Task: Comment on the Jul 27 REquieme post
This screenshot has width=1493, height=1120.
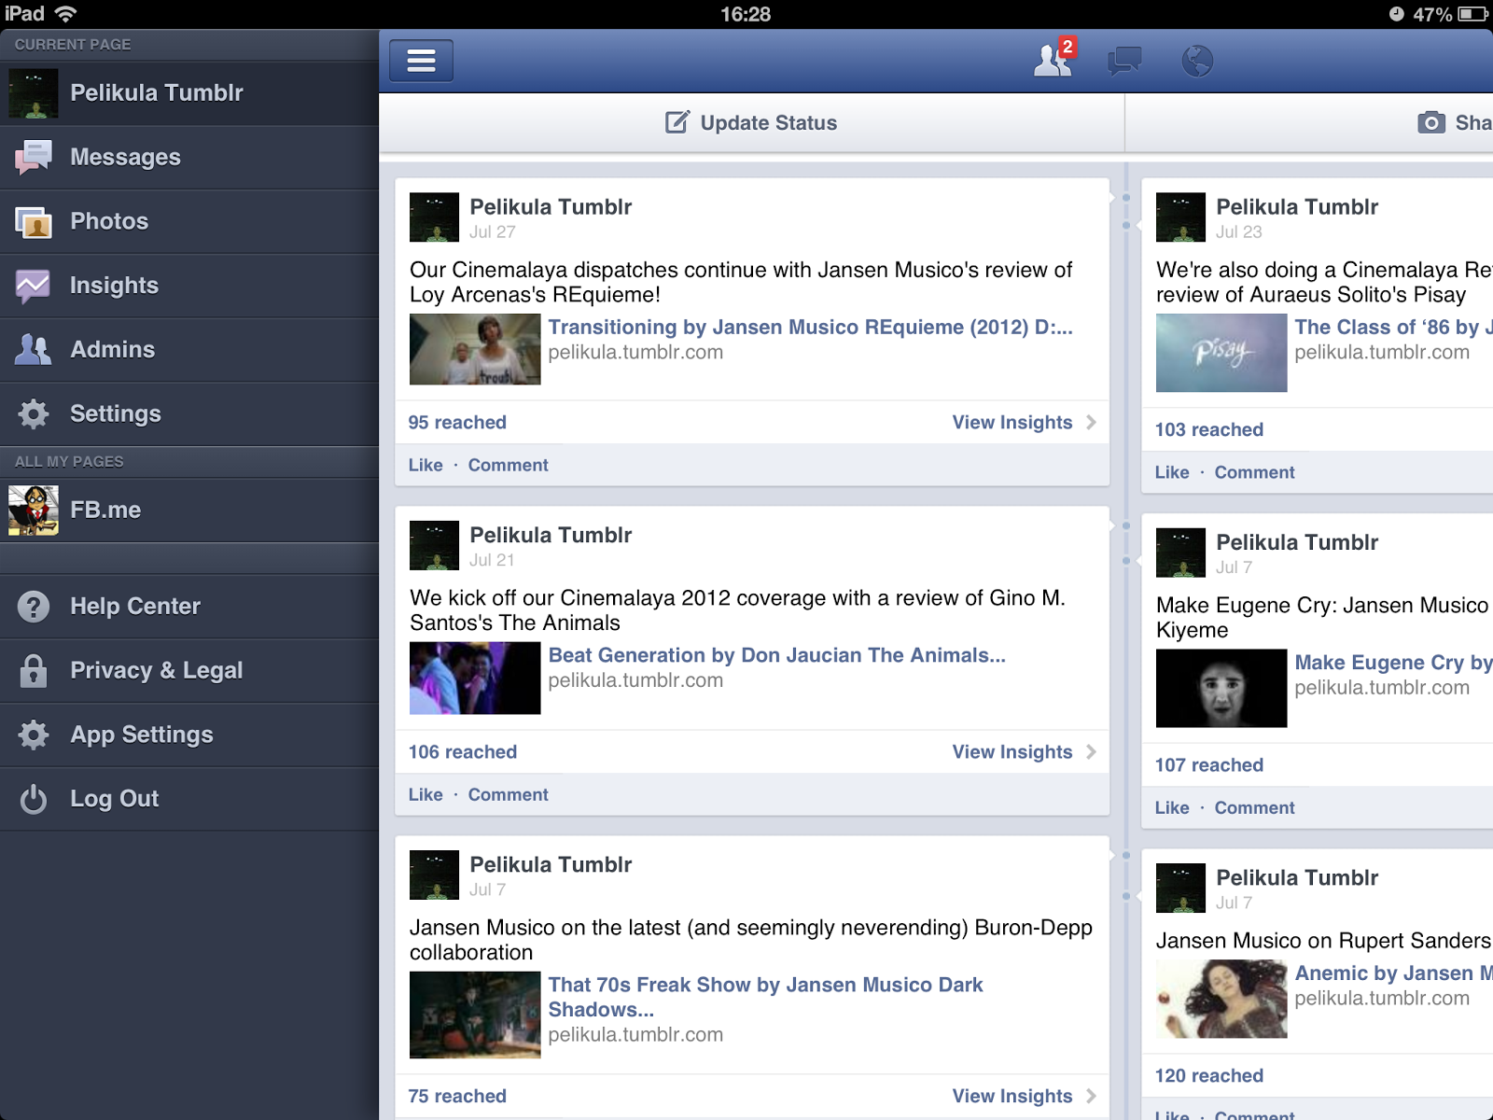Action: (x=508, y=465)
